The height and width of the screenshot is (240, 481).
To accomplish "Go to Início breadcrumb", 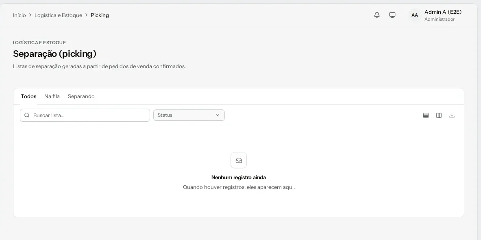I will [x=20, y=15].
